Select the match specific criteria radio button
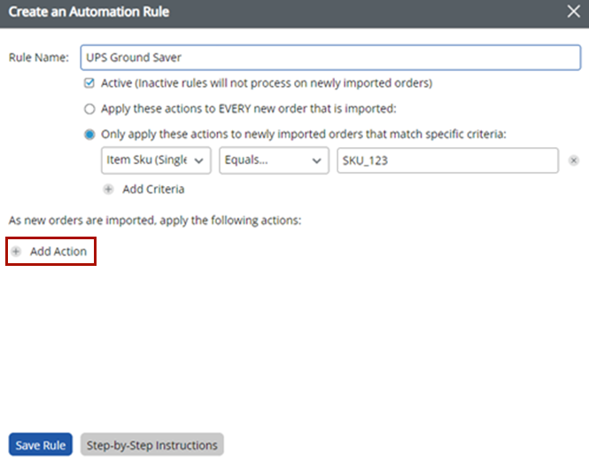This screenshot has height=467, width=589. point(89,135)
